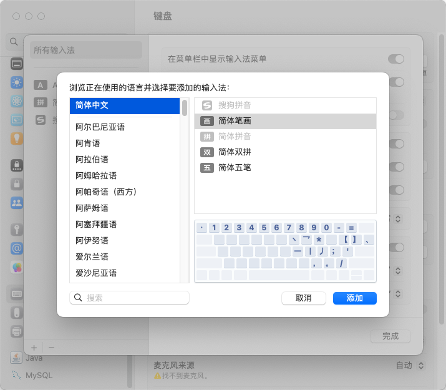
Task: Open the Desktop & Dock icon atop sidebar
Action: click(x=17, y=64)
